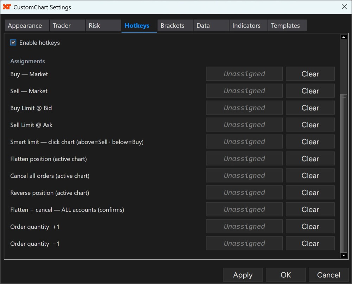Open the Indicators tab
The image size is (352, 284).
click(x=248, y=25)
